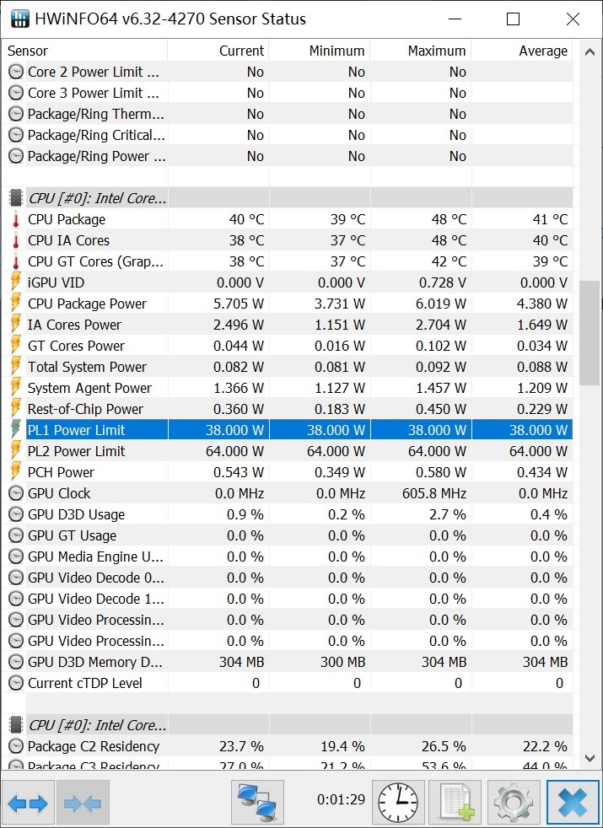Screen dimensions: 603x828
Task: Click the Sensor column header
Action: point(84,51)
